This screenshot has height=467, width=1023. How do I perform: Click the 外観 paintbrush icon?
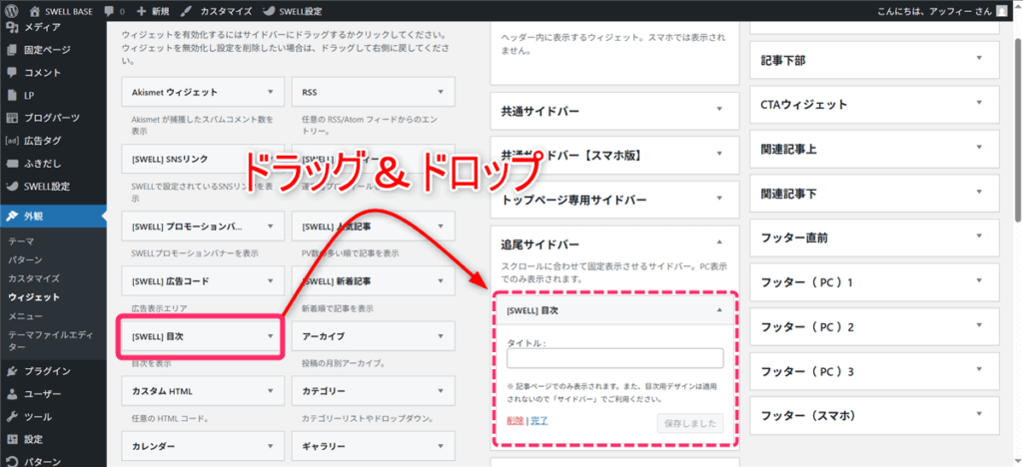[12, 217]
